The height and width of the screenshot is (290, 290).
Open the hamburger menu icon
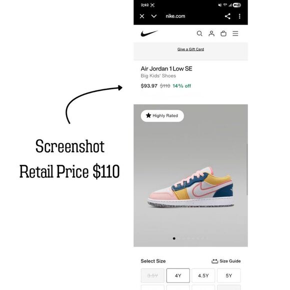point(235,33)
